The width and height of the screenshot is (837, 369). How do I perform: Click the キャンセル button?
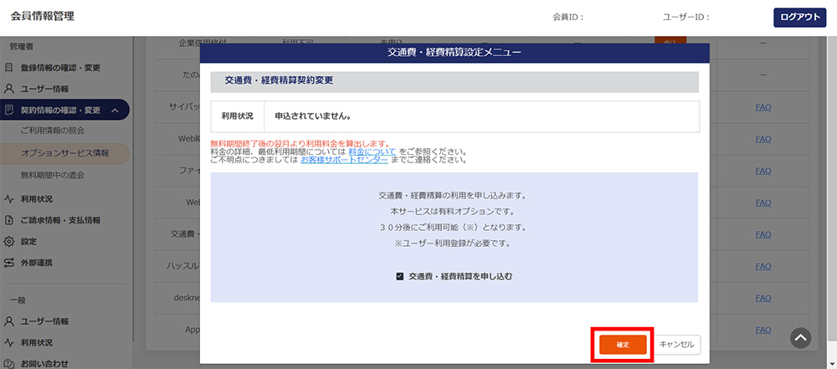click(x=677, y=345)
